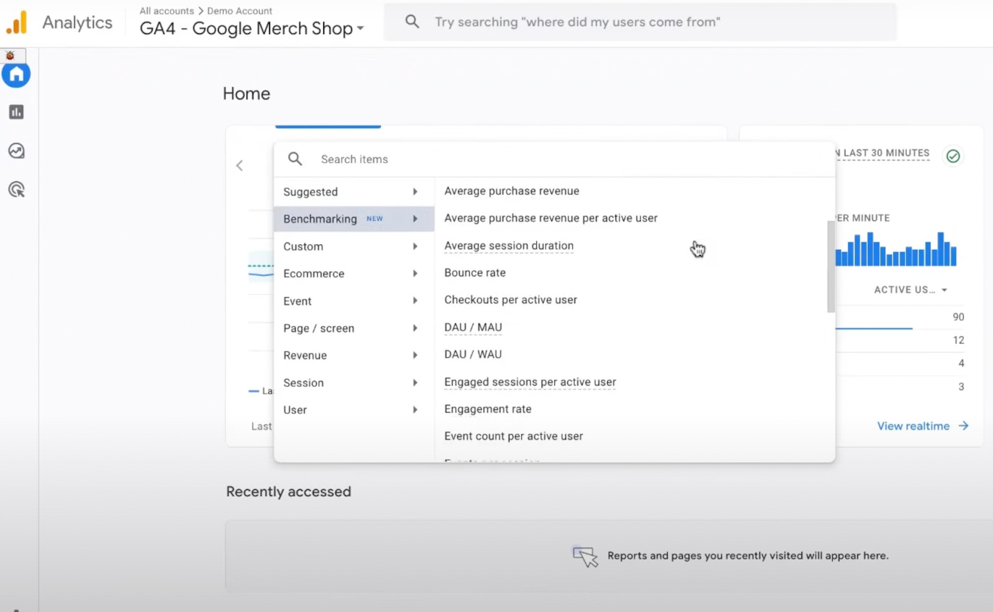Image resolution: width=993 pixels, height=612 pixels.
Task: Expand the Session category
Action: [x=354, y=383]
